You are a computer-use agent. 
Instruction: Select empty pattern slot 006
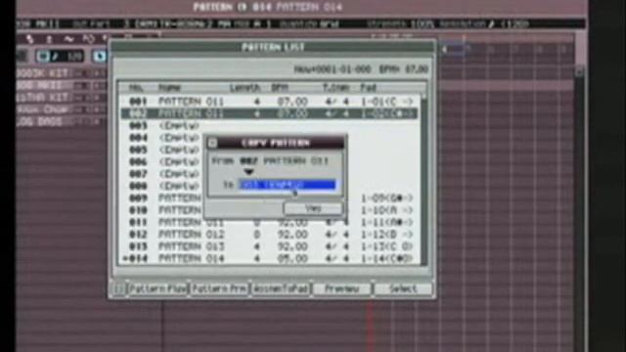(x=163, y=161)
